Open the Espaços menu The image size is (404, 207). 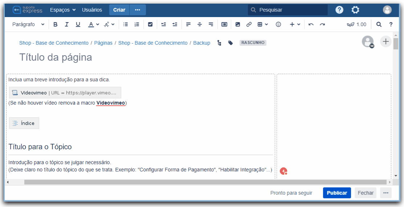(63, 10)
